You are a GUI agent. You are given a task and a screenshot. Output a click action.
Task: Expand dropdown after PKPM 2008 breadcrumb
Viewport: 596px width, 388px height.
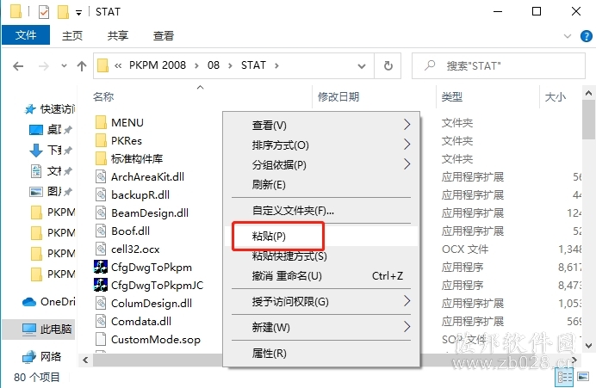coord(196,65)
